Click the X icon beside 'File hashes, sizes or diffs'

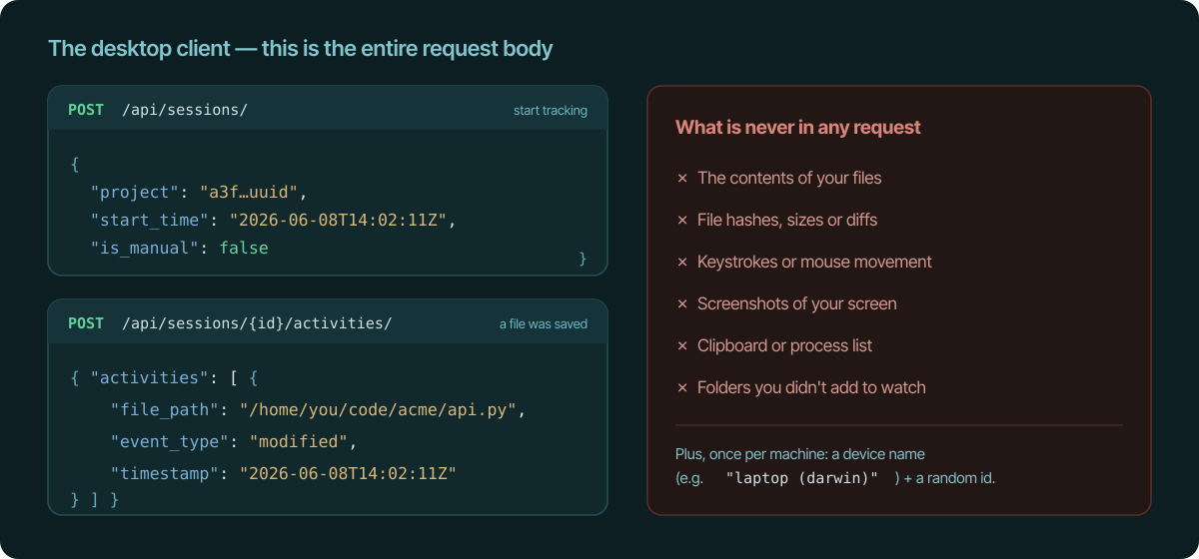(682, 220)
